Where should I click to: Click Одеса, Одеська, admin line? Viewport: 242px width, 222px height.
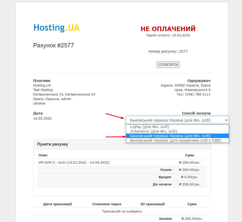(52, 99)
